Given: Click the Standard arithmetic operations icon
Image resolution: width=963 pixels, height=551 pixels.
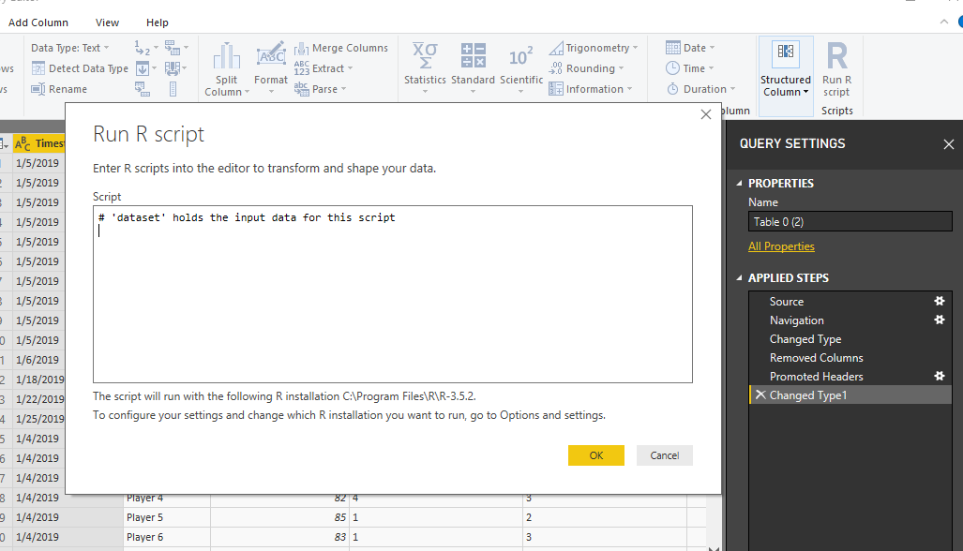Looking at the screenshot, I should (473, 56).
